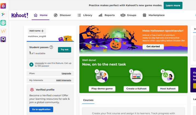This screenshot has width=196, height=115.
Task: Open the red droplet app in sidebar
Action: tap(3, 6)
